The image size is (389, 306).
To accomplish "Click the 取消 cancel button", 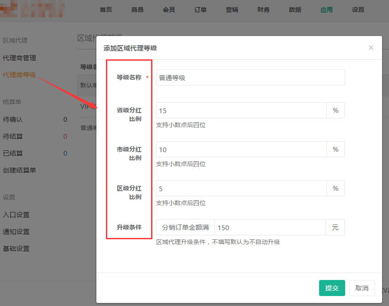I will point(362,288).
